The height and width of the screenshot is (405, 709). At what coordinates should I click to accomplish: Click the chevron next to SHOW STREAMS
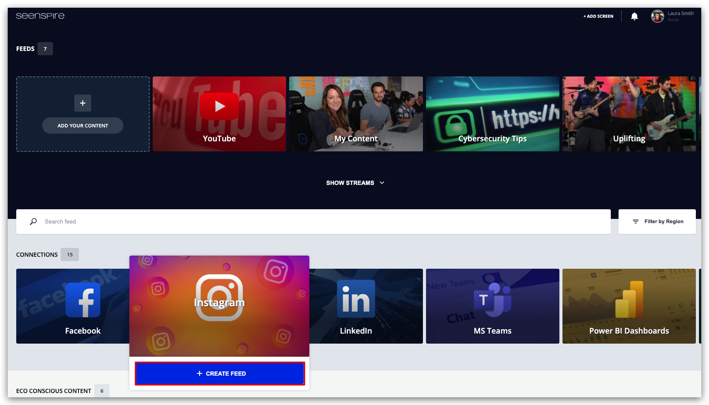click(x=382, y=183)
